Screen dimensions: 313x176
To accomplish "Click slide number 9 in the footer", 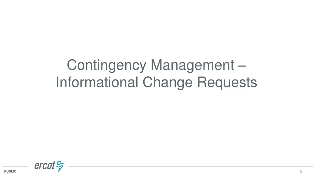I will point(301,171).
